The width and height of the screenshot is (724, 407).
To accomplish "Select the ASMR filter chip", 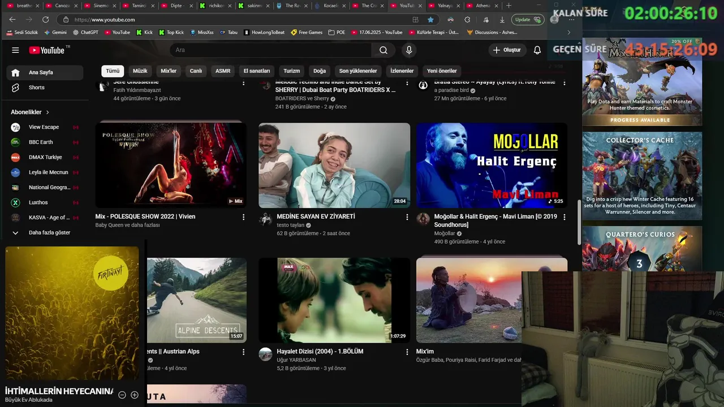I will tap(223, 71).
